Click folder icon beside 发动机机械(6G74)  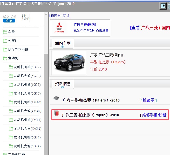tap(11, 137)
